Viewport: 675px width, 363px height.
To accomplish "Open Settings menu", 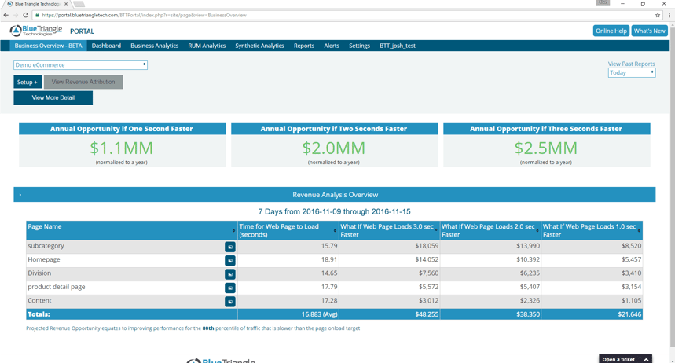I will pyautogui.click(x=359, y=46).
